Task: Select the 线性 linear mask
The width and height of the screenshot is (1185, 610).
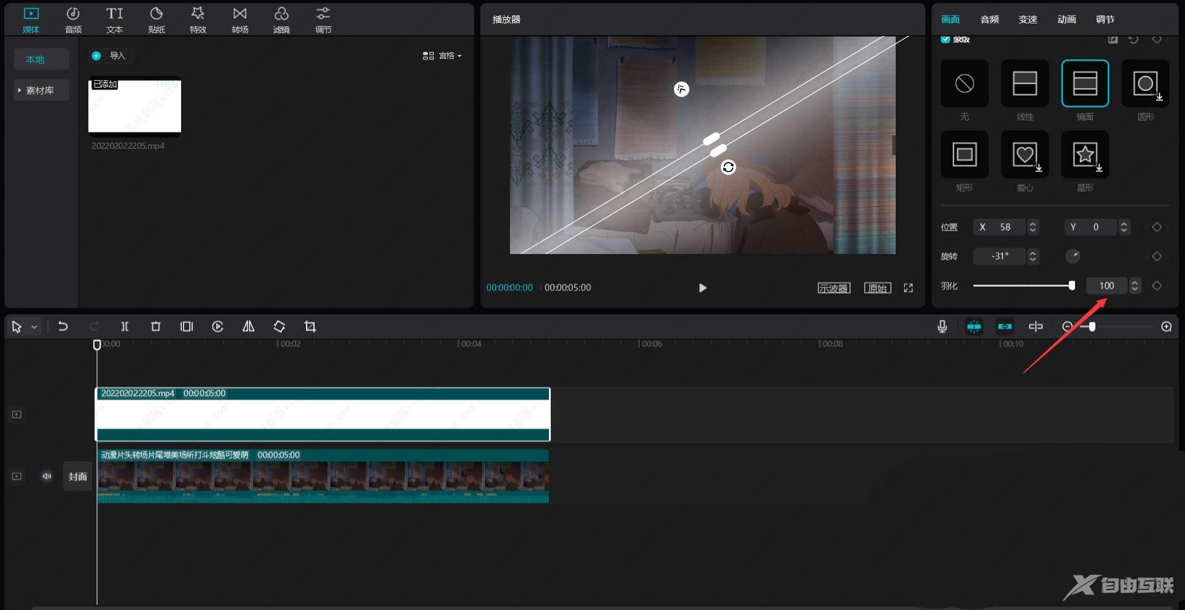Action: coord(1024,83)
